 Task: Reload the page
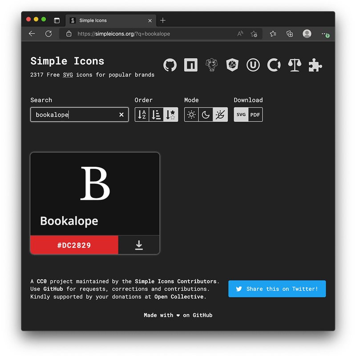pos(49,34)
